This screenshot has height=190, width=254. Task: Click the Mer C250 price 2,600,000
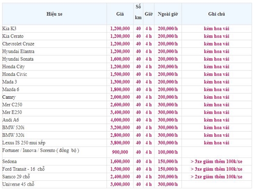120,105
